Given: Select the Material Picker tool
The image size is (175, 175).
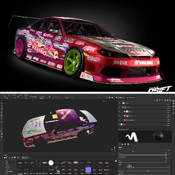Looking at the screenshot, I should pyautogui.click(x=2, y=118).
